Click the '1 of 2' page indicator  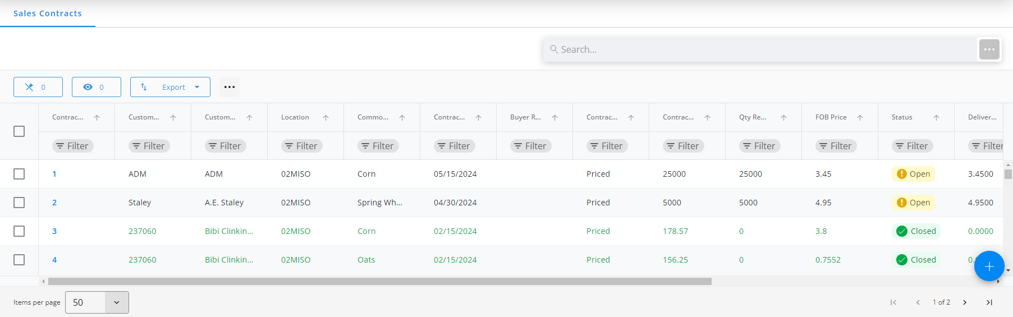click(941, 302)
